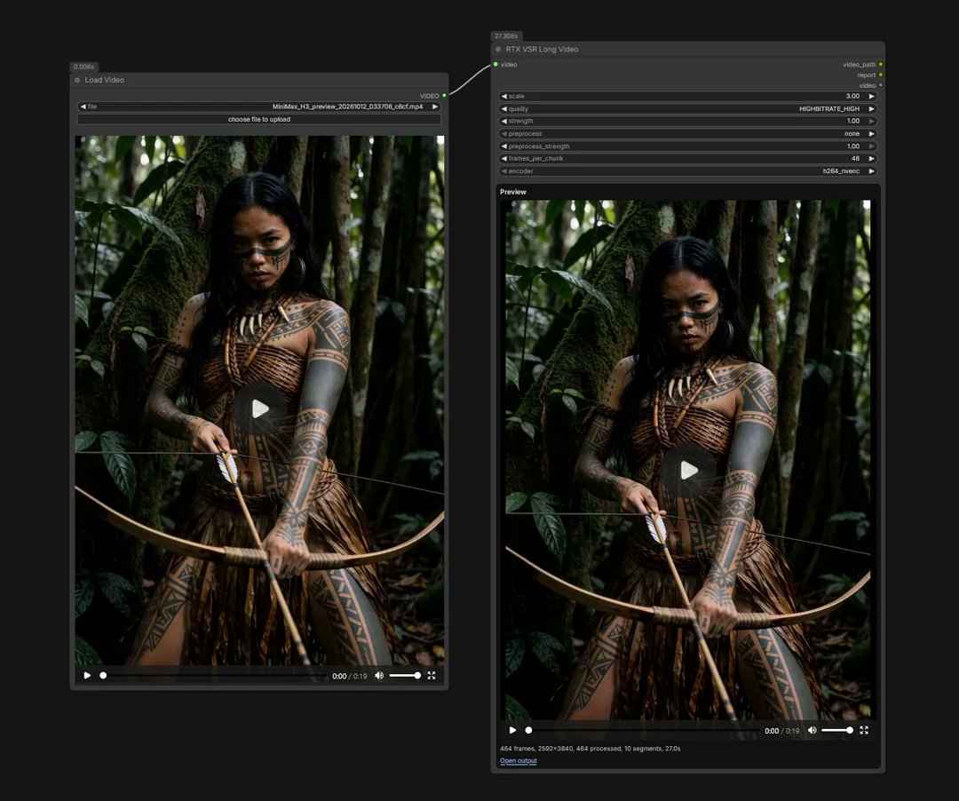Click the video_path output socket
This screenshot has width=959, height=801.
click(881, 64)
